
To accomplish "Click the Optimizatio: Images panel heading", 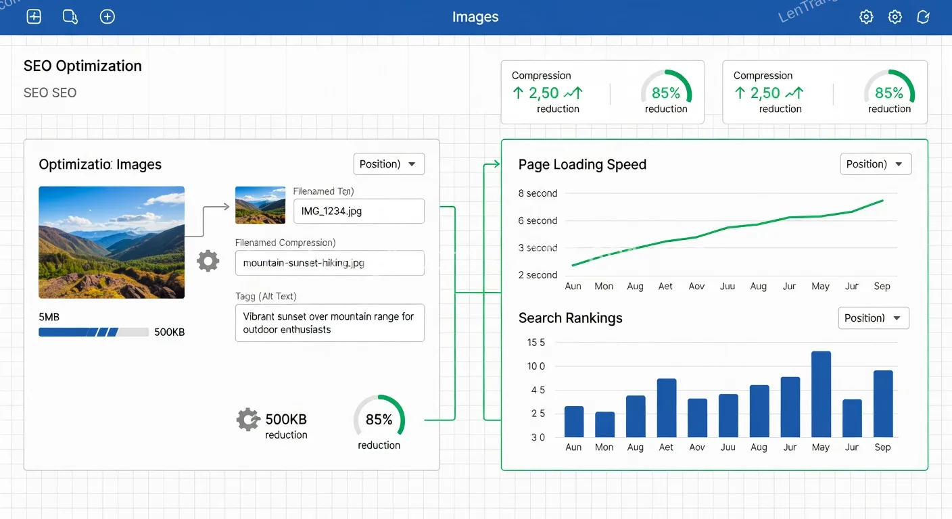I will click(x=100, y=164).
